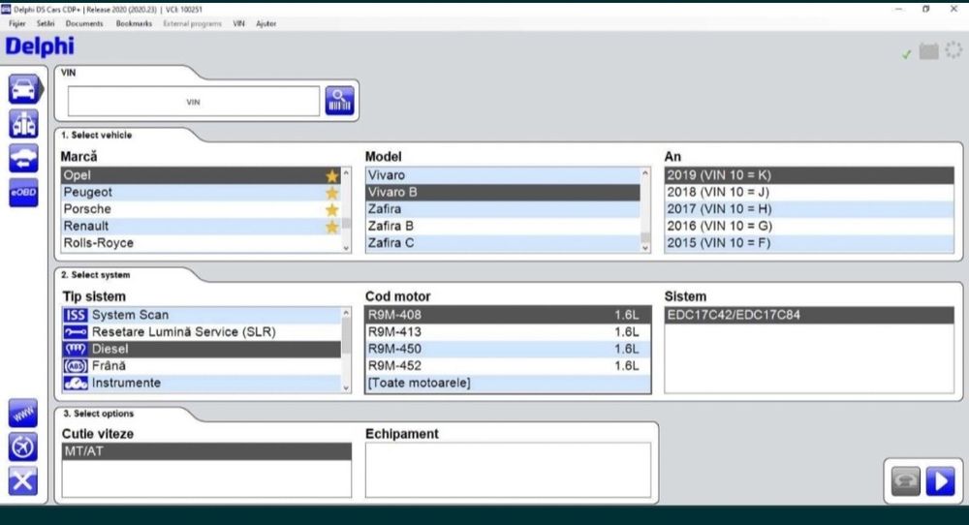Click the green checkmark status icon

click(x=907, y=54)
